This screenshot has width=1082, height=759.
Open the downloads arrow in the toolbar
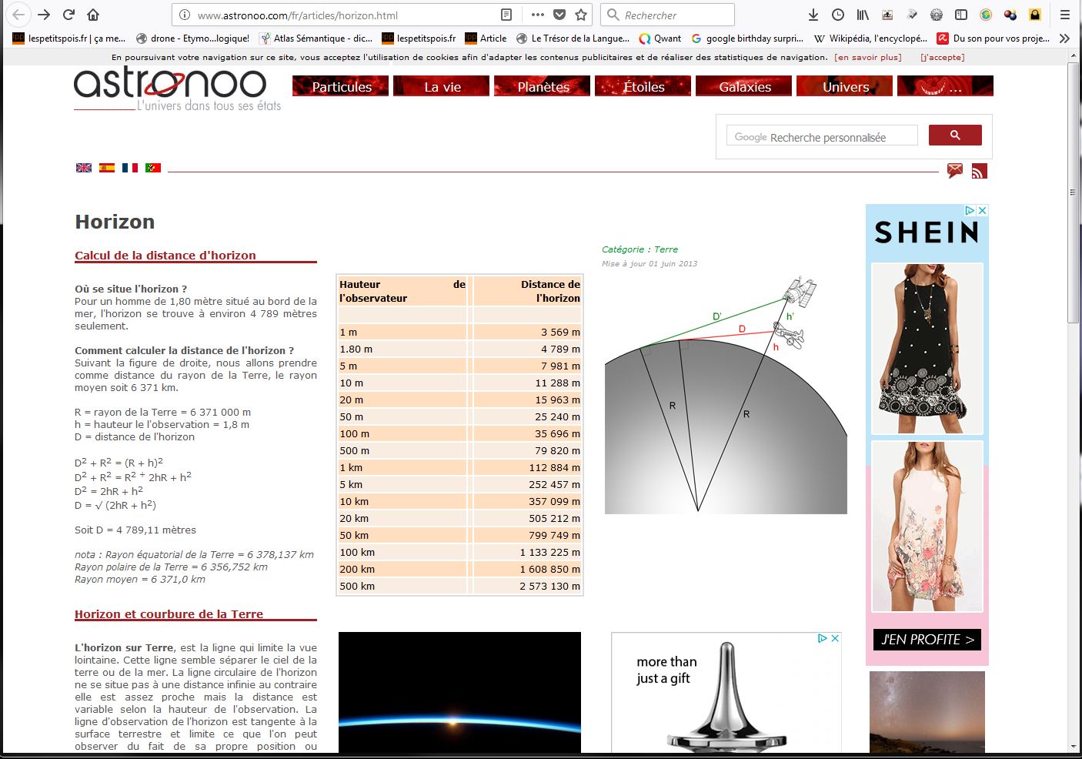pyautogui.click(x=813, y=15)
